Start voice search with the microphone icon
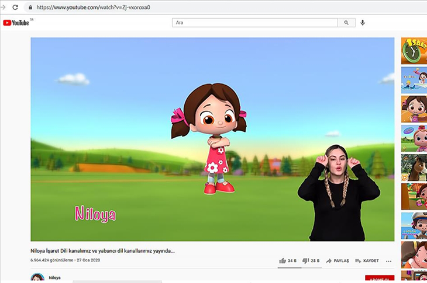427x283 pixels. (x=363, y=23)
